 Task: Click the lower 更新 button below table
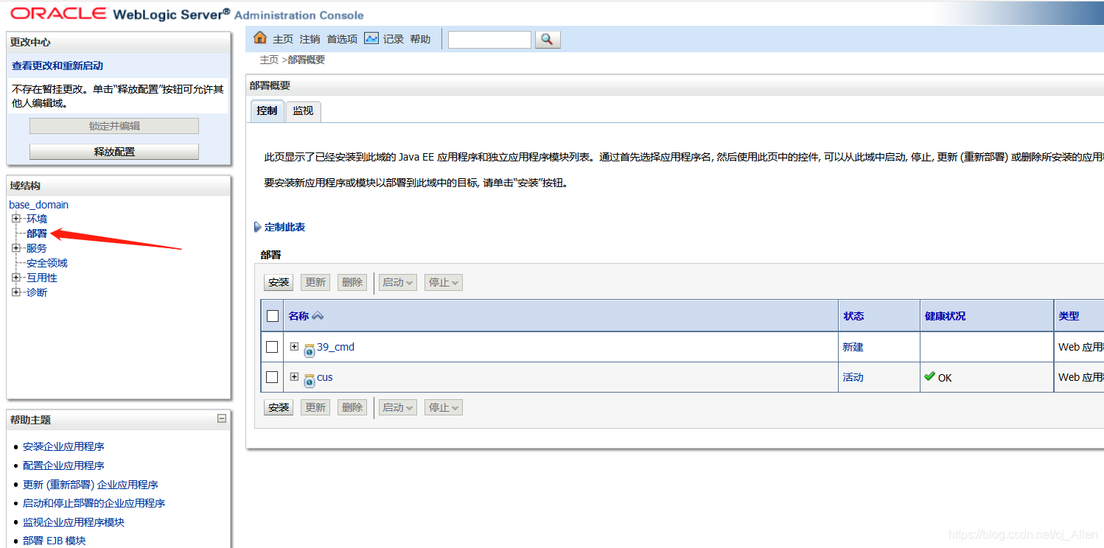tap(315, 407)
